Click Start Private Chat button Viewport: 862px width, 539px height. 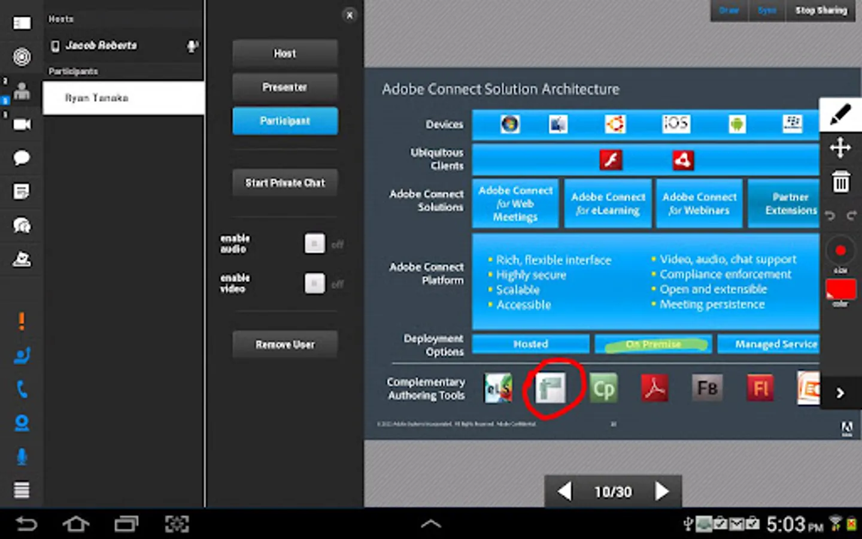pos(285,183)
